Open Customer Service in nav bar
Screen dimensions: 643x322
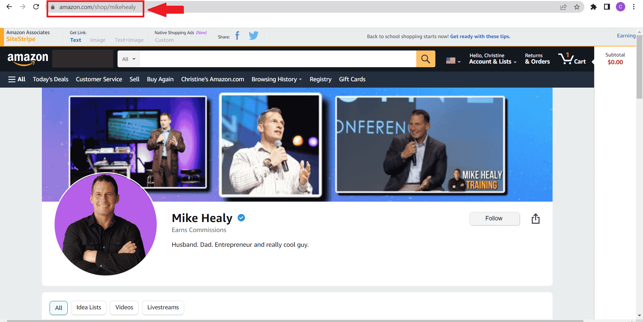click(x=99, y=79)
